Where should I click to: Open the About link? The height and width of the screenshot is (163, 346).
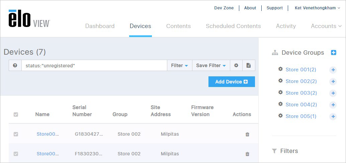(250, 8)
